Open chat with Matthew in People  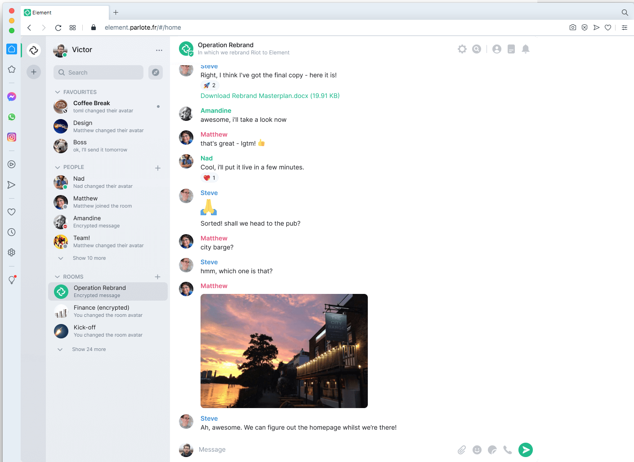[x=108, y=202]
